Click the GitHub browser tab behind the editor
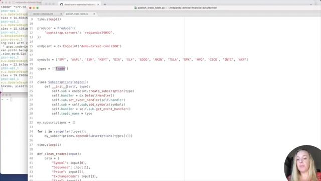 point(79,5)
